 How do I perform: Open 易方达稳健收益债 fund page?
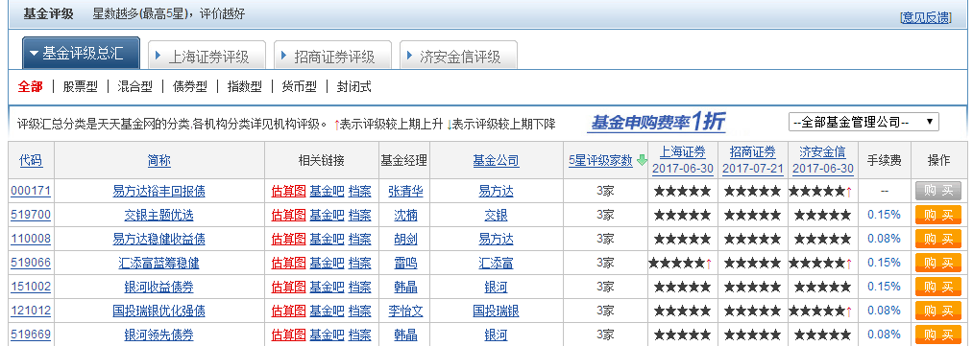point(158,239)
